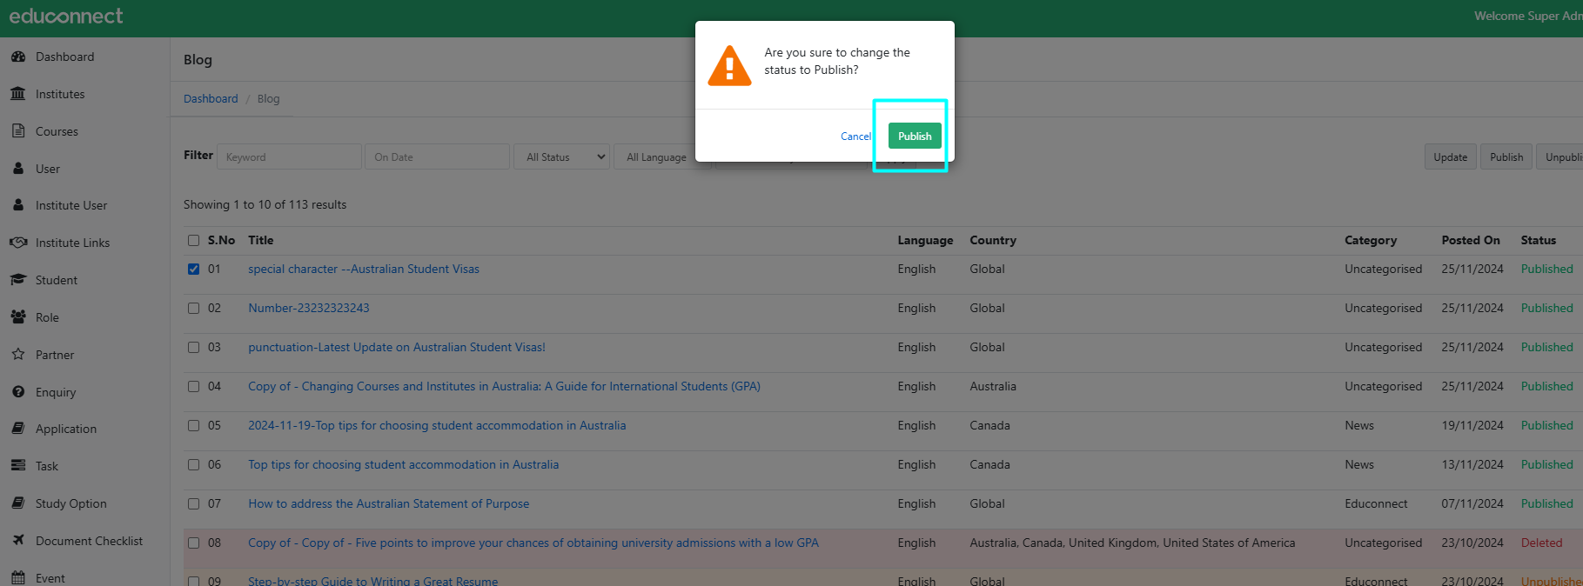This screenshot has height=586, width=1583.
Task: Click the Dashboard gauge icon in sidebar
Action: point(18,57)
